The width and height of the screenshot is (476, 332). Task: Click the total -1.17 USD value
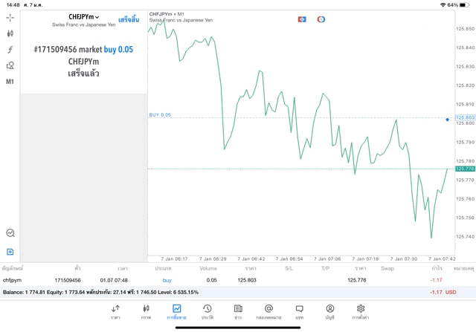coord(443,293)
